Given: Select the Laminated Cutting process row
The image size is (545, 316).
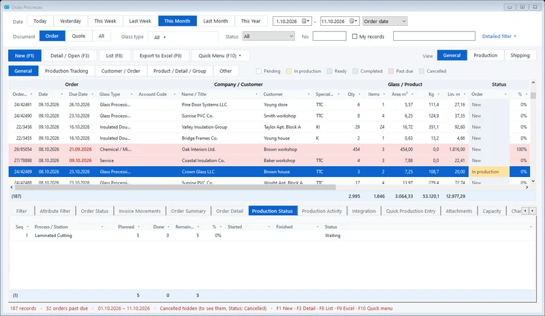Looking at the screenshot, I should click(273, 236).
